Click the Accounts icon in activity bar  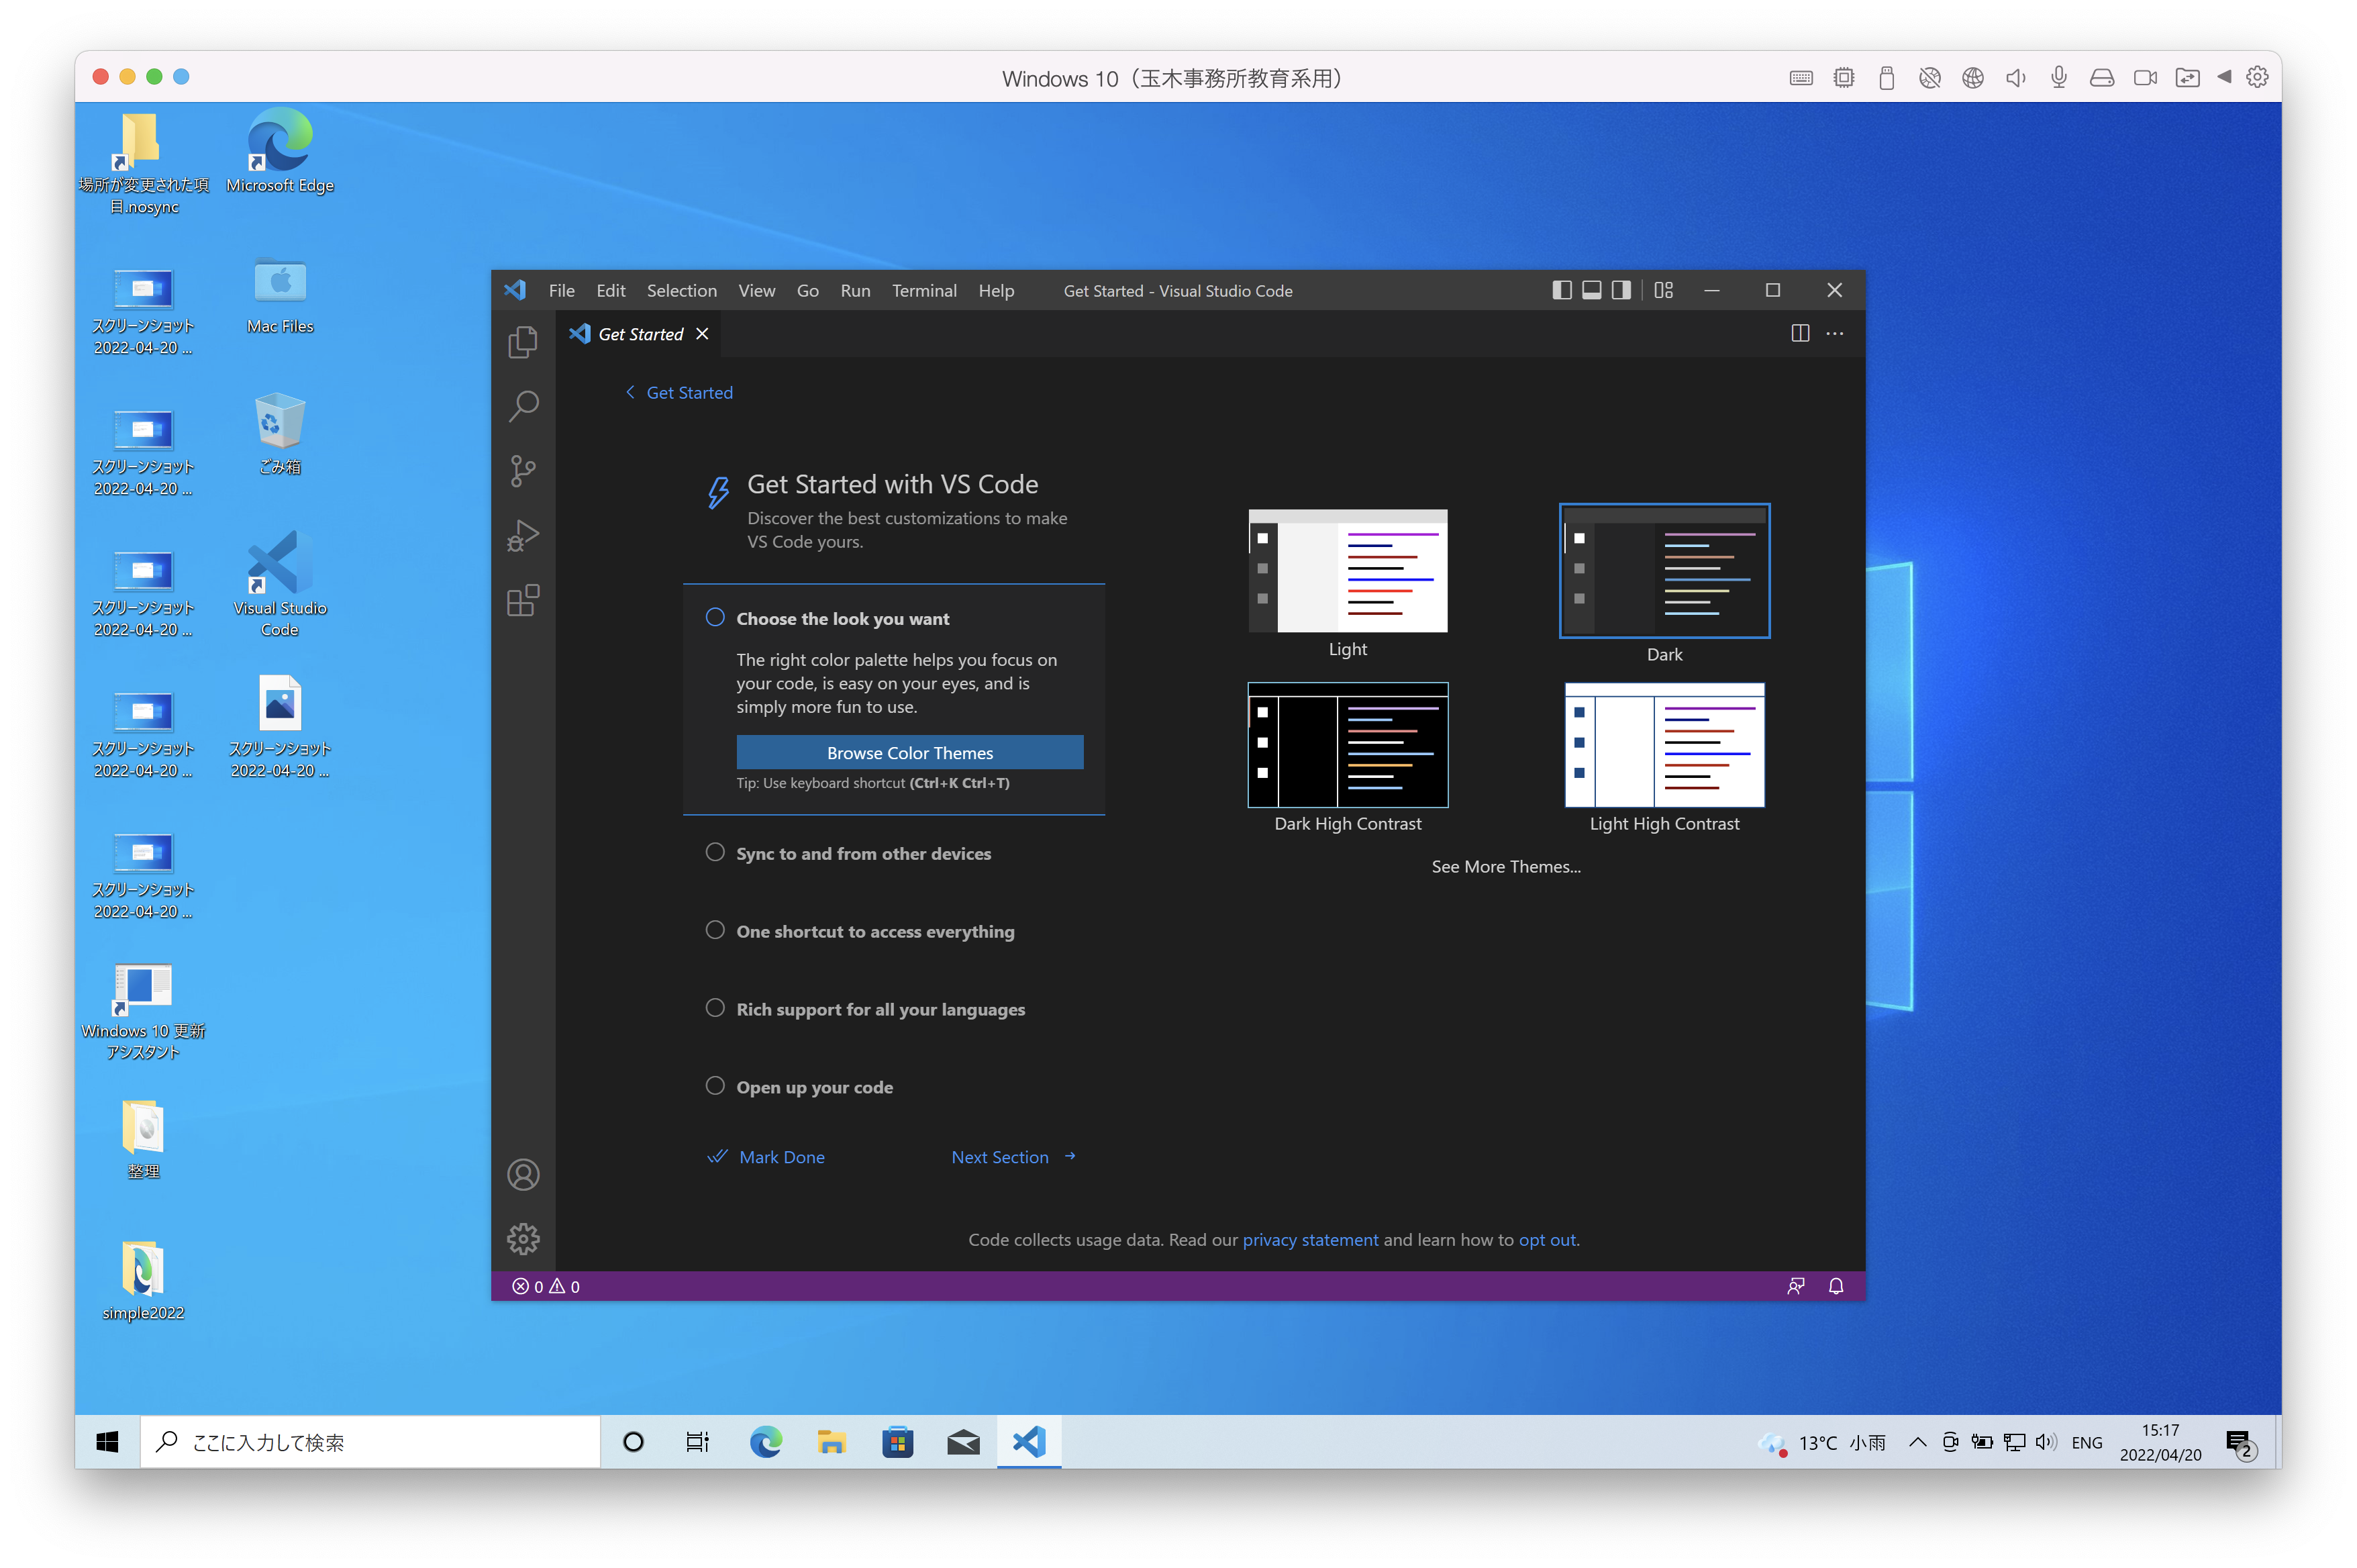523,1174
